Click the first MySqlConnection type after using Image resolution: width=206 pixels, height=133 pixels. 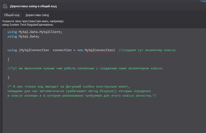(x=34, y=50)
